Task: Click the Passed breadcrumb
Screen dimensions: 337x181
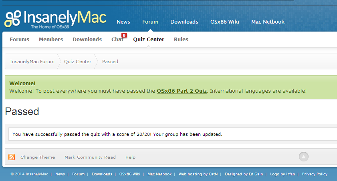Action: [x=110, y=62]
